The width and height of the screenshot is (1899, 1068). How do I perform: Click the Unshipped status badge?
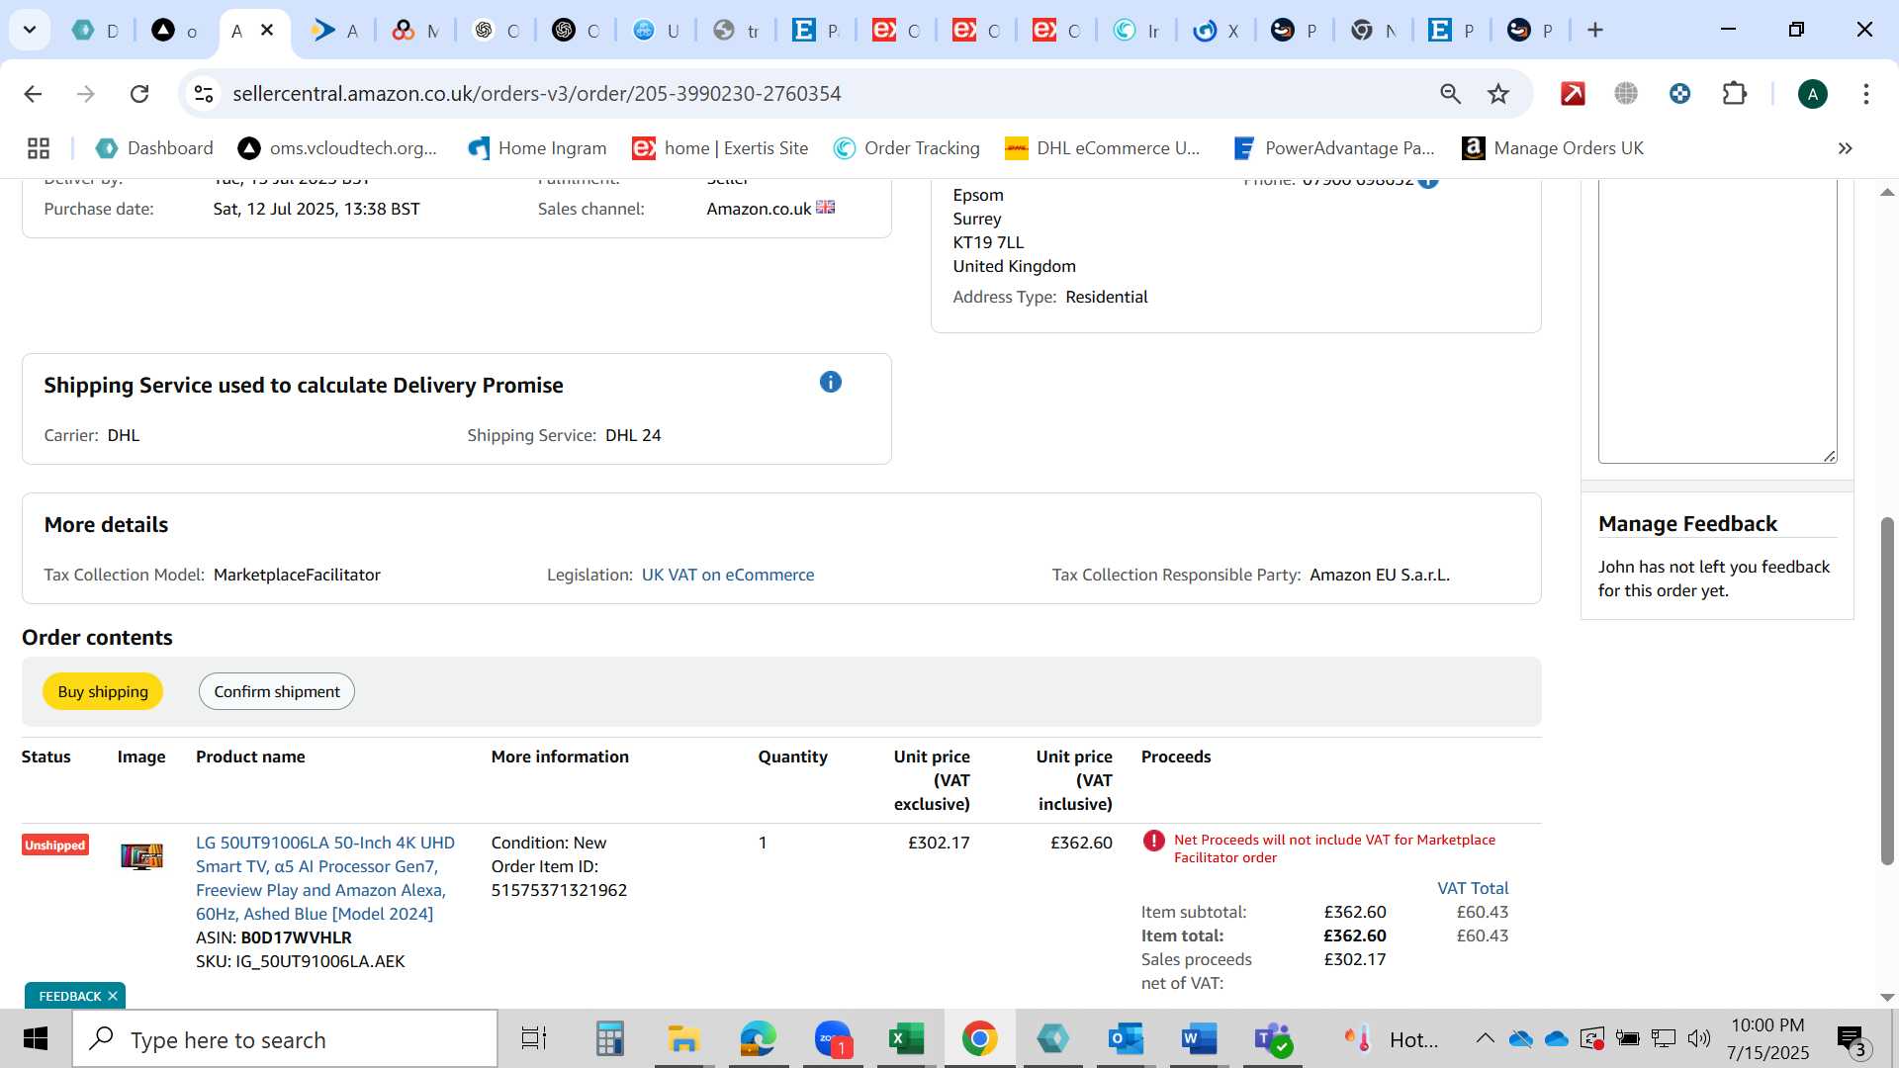tap(55, 845)
